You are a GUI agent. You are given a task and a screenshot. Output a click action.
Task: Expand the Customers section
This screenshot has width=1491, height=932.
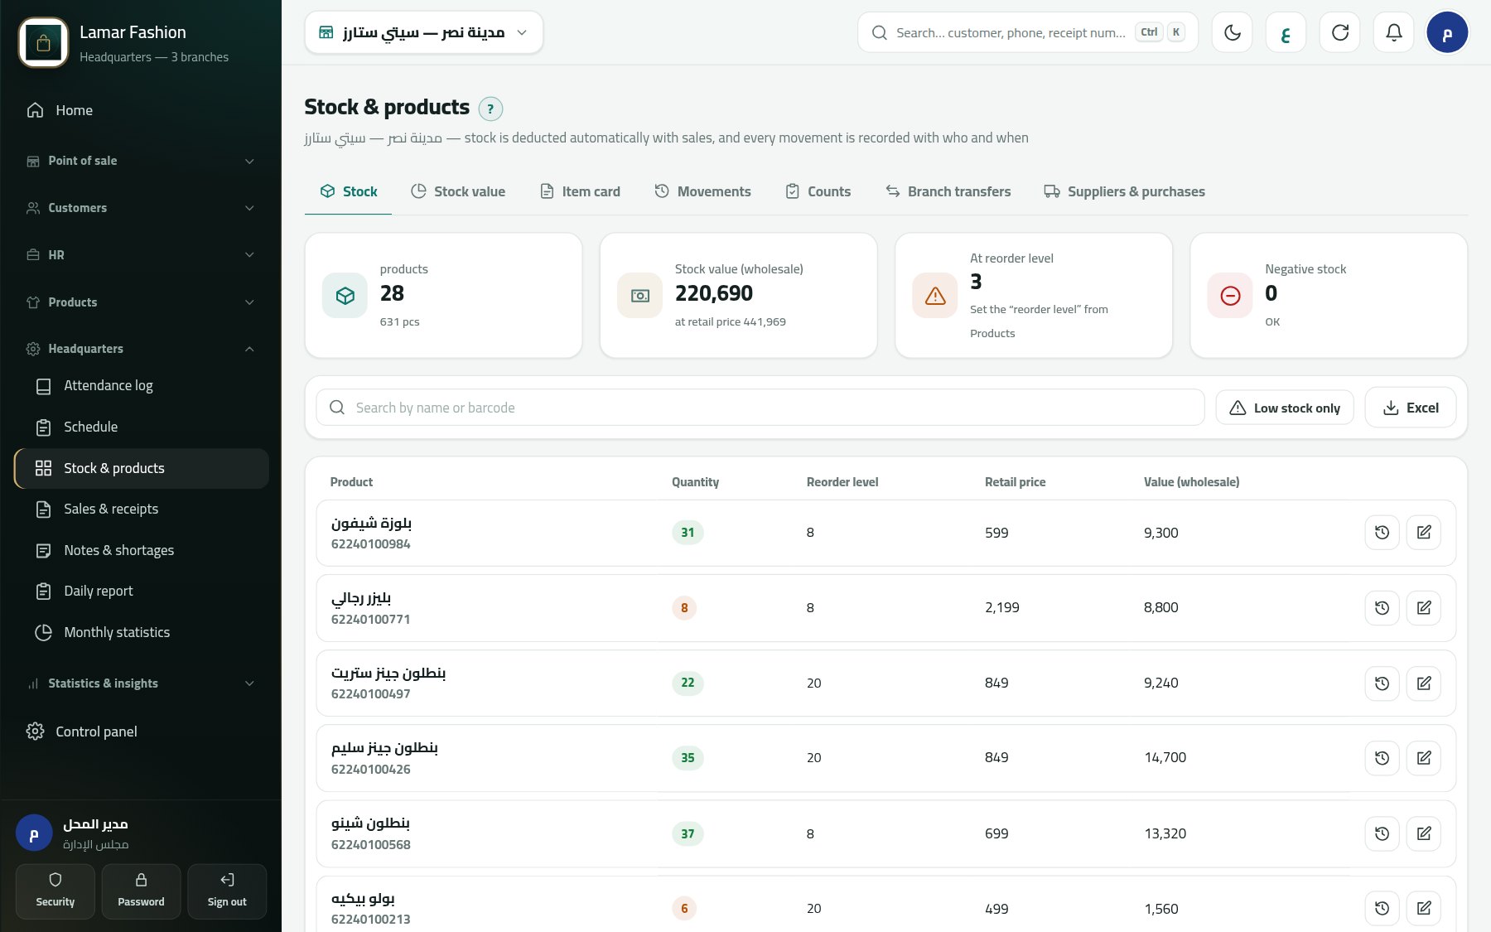(x=141, y=208)
